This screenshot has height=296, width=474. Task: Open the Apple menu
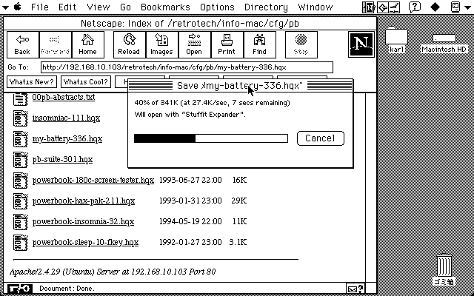[x=17, y=7]
